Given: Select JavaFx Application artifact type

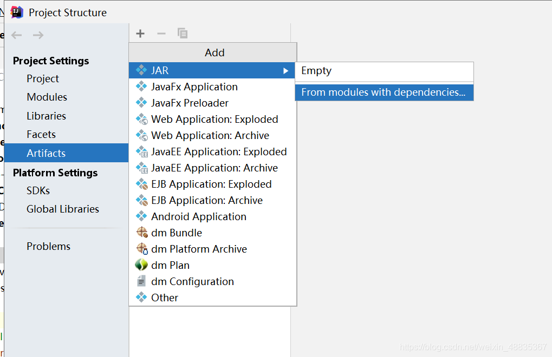Looking at the screenshot, I should pos(194,87).
